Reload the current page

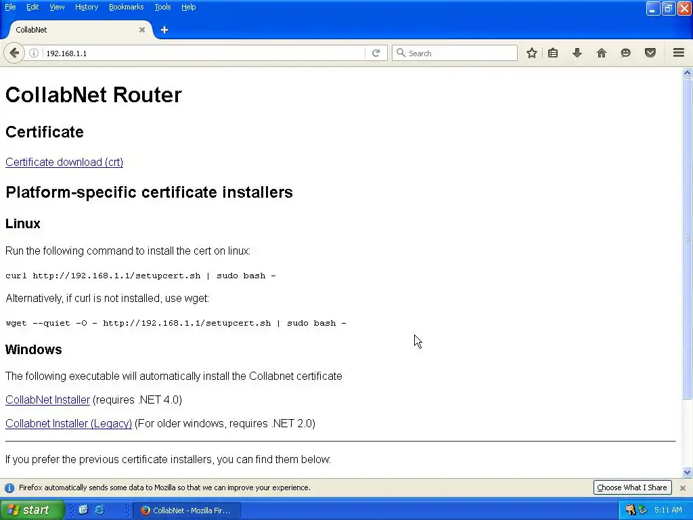[x=376, y=53]
